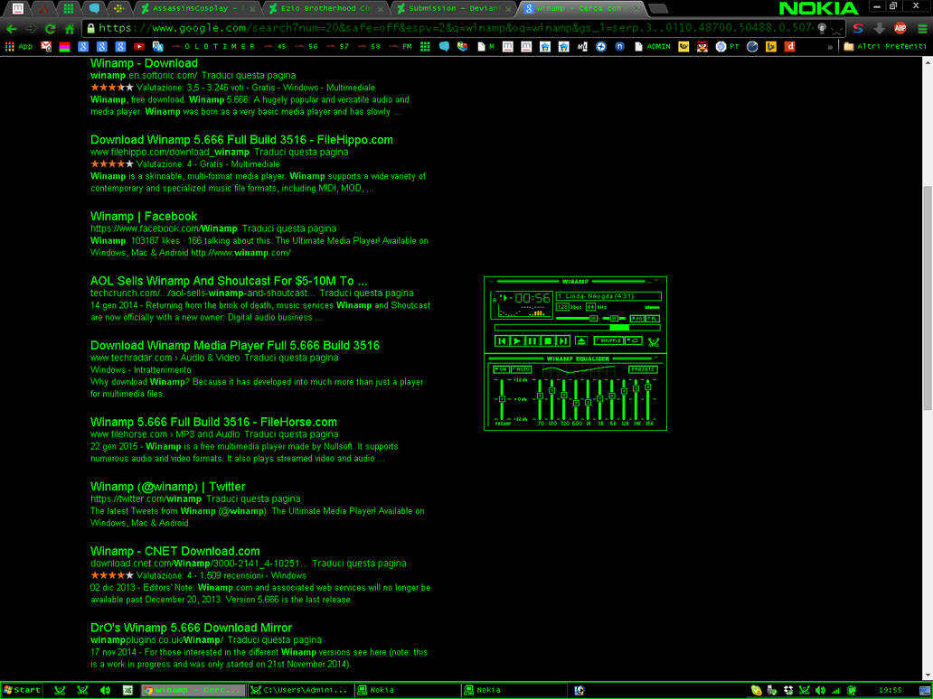The image size is (933, 699).
Task: Toggle the Winamp EQ window button
Action: click(636, 319)
